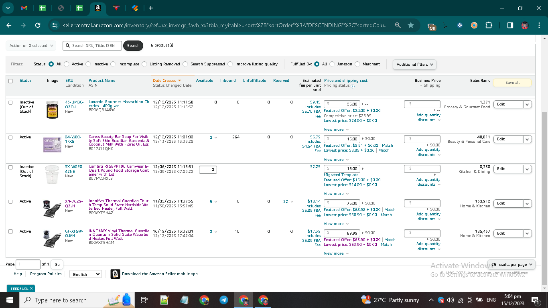Open the taskbar volume control
Image resolution: width=548 pixels, height=308 pixels.
click(450, 300)
